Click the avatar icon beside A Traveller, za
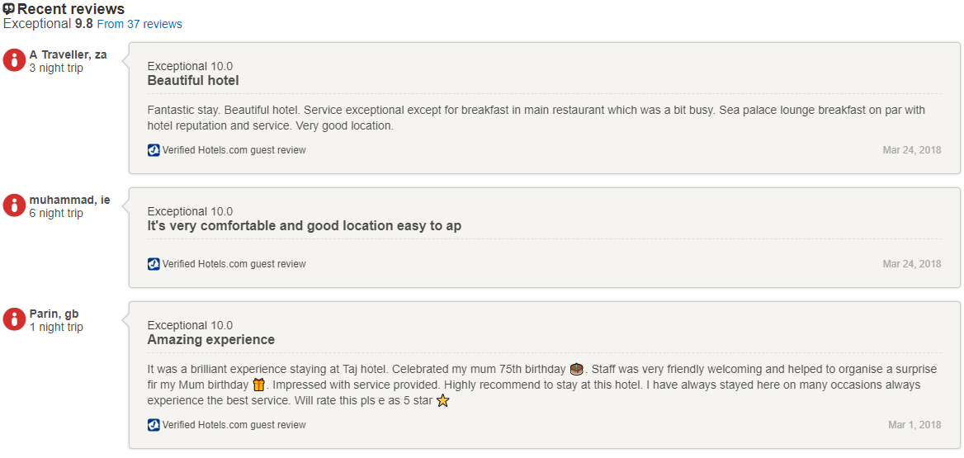Image resolution: width=964 pixels, height=458 pixels. point(14,60)
